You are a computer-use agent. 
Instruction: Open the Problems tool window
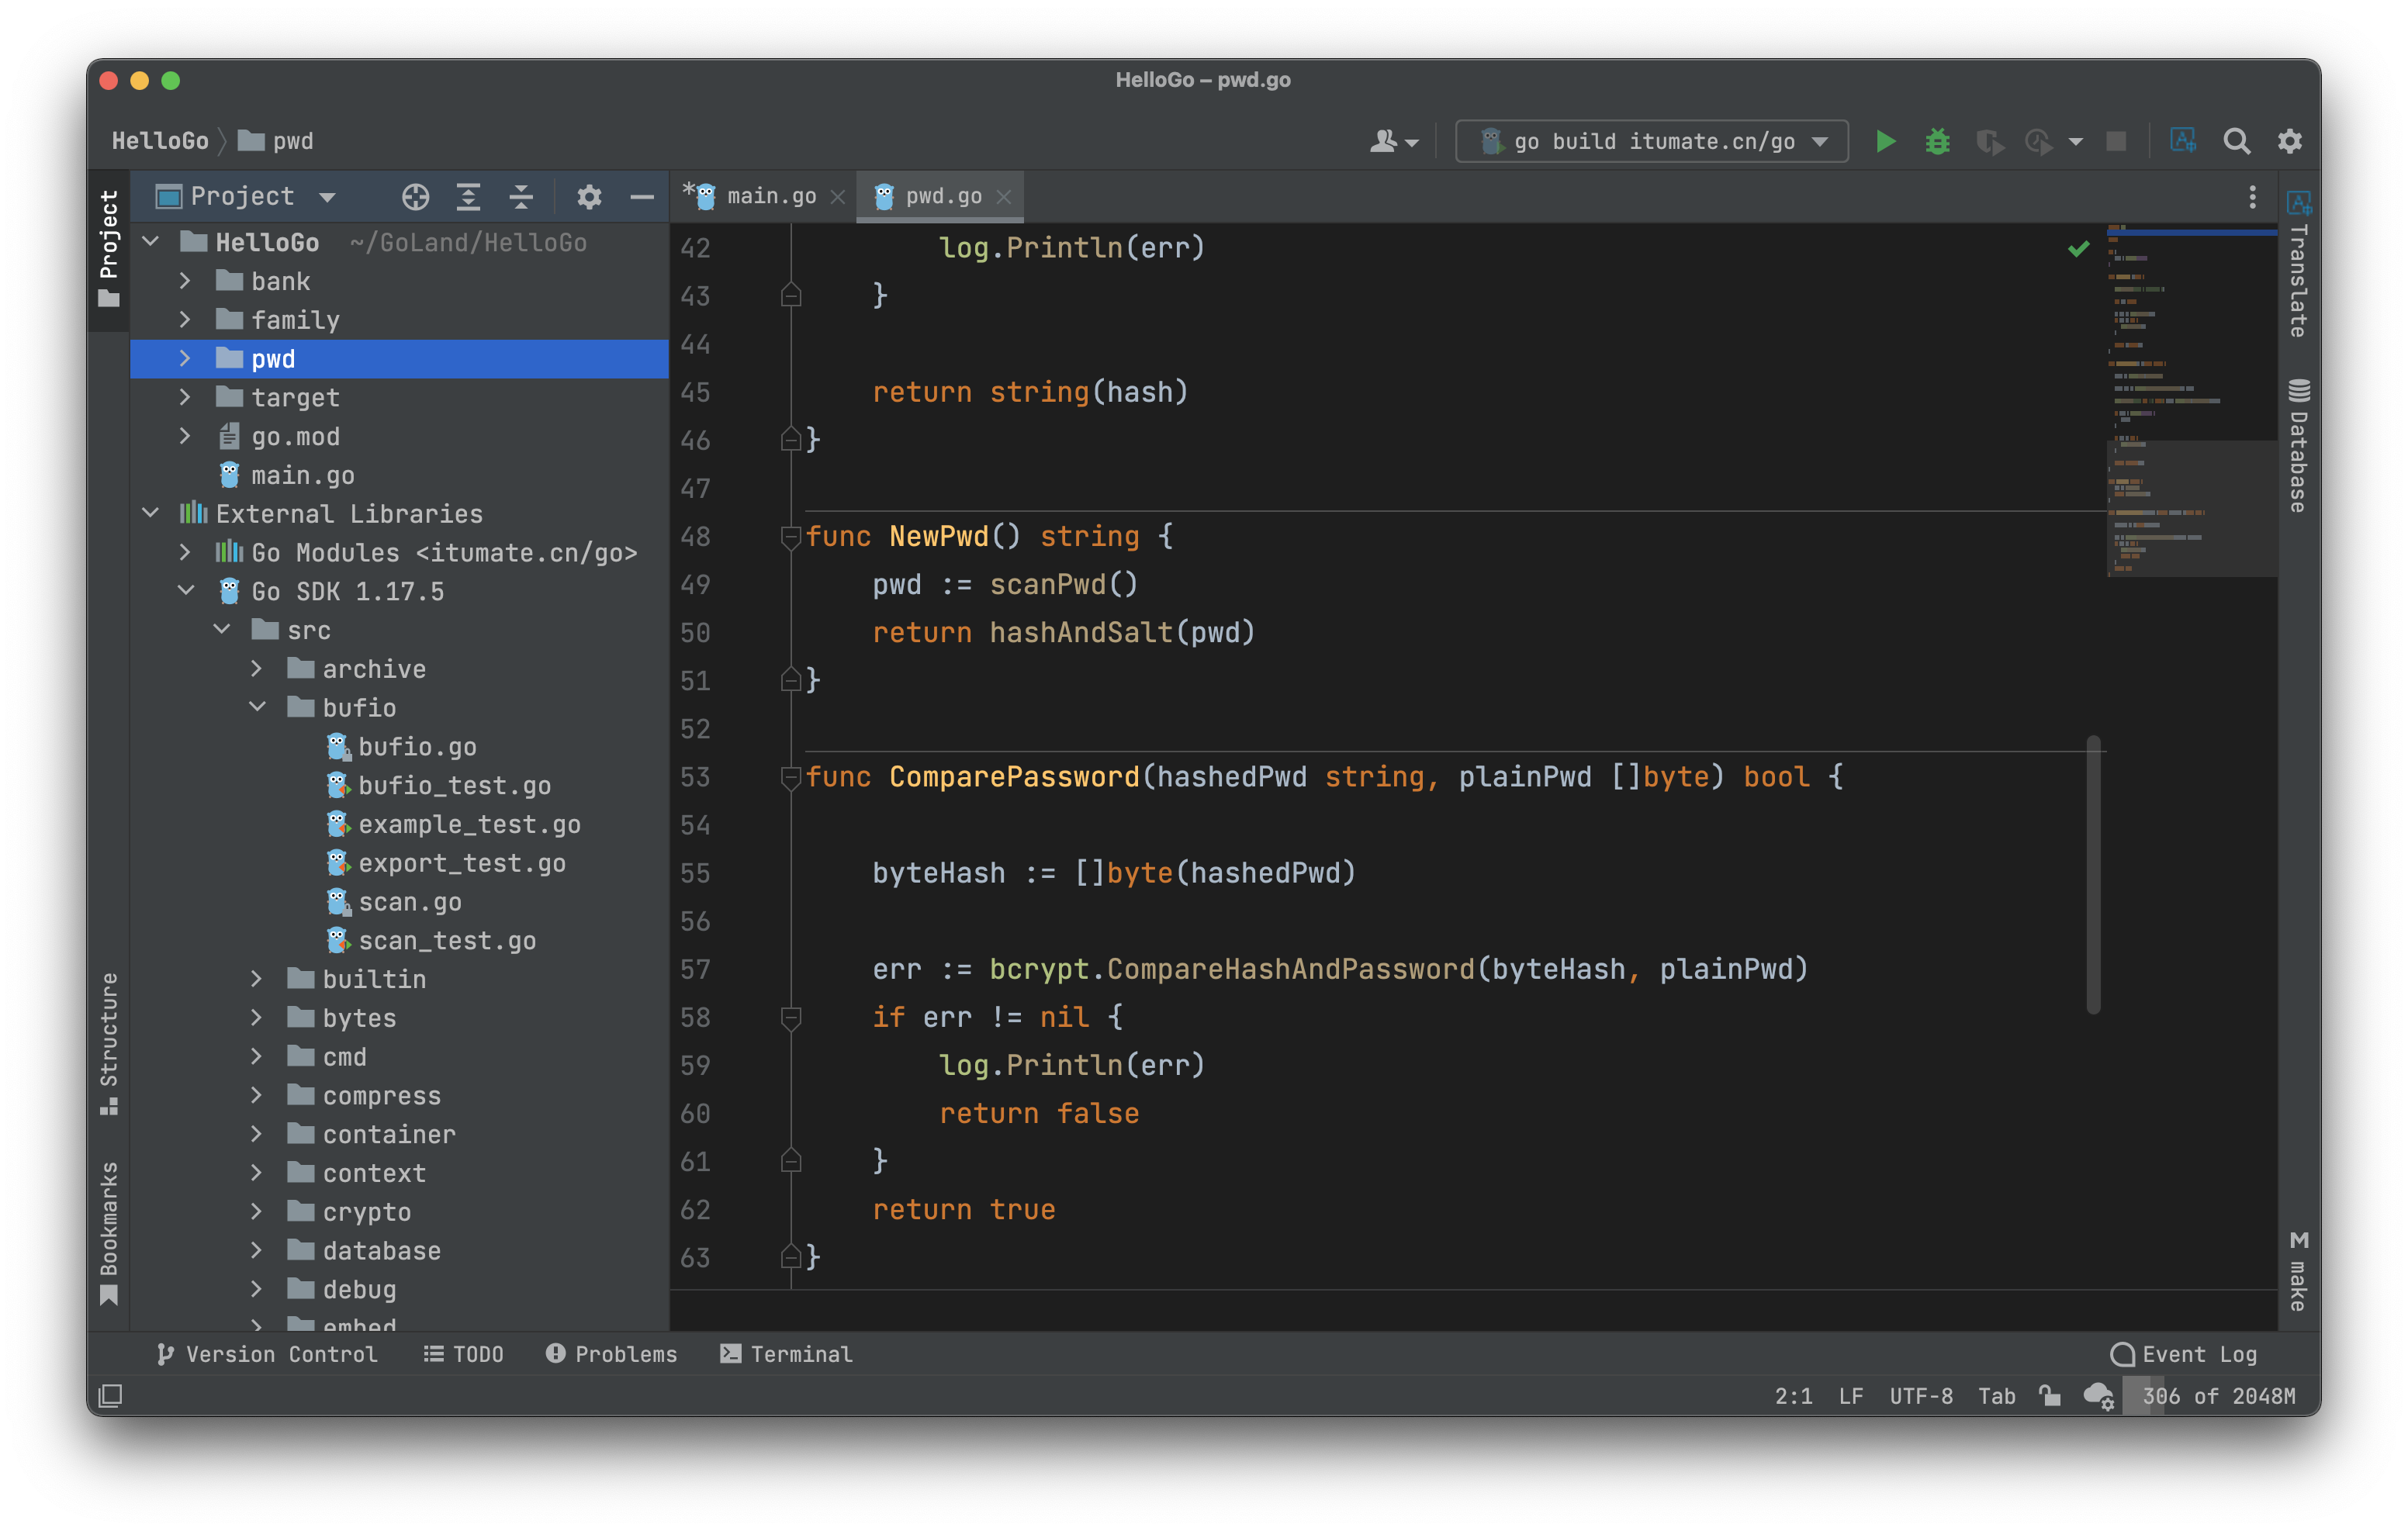point(611,1354)
